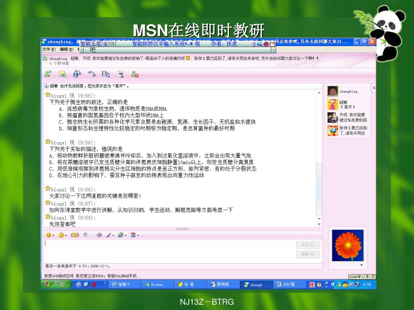The image size is (414, 310).
Task: Open the handwriting brush tool
Action: coord(108,235)
